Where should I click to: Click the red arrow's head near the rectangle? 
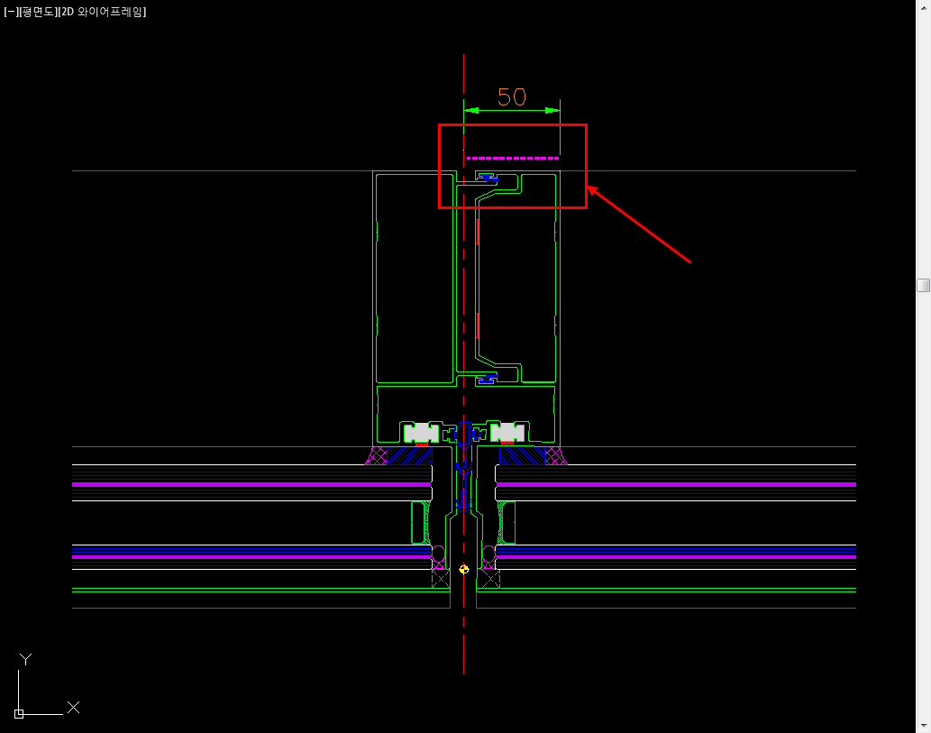(592, 189)
